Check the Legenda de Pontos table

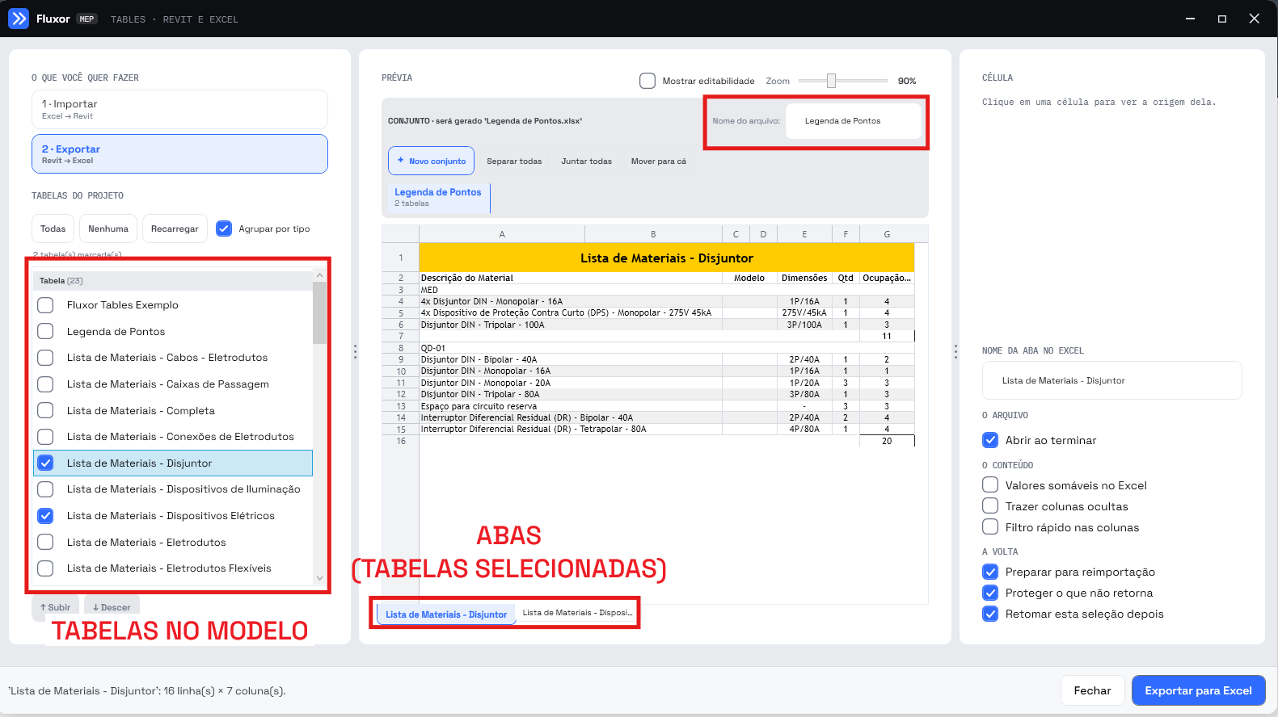pyautogui.click(x=46, y=331)
